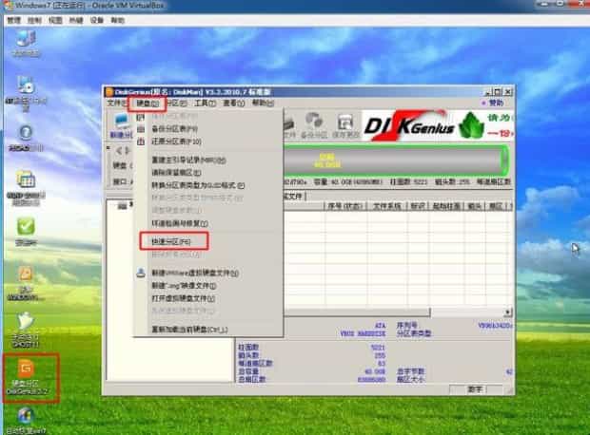Viewport: 590px width, 435px height.
Task: Click the icon beside 新建 VMware entry
Action: coord(141,273)
